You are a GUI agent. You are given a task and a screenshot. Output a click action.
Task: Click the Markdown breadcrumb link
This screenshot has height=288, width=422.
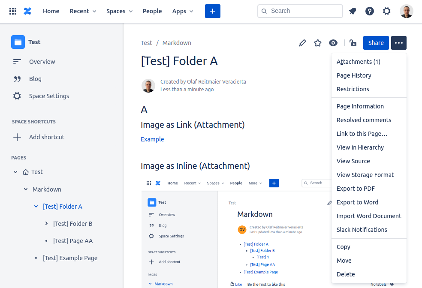(x=177, y=43)
